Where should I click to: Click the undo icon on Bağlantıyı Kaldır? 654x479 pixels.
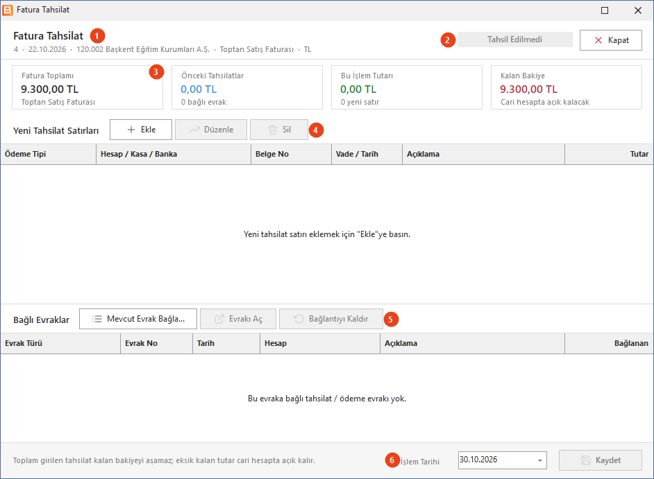(x=299, y=319)
